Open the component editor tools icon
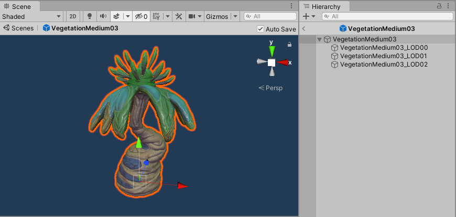Viewport: 456px width, 217px height. click(x=178, y=16)
